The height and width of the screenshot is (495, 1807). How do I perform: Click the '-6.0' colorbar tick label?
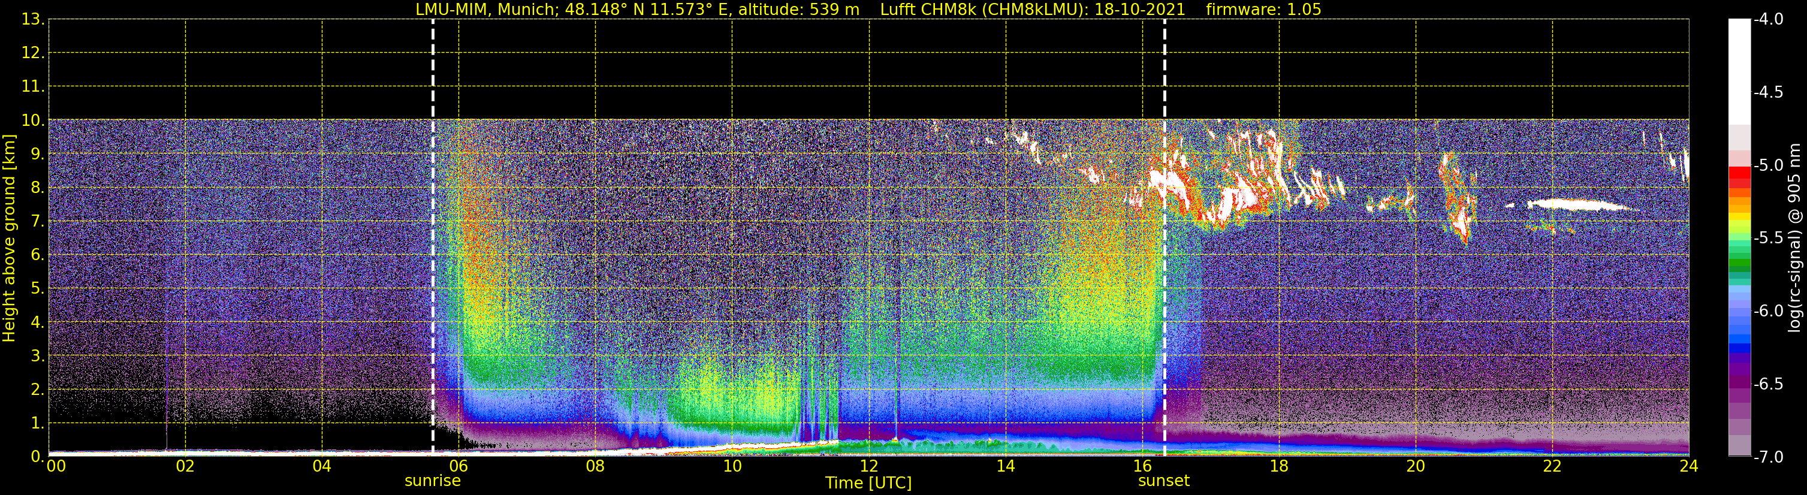click(x=1769, y=311)
